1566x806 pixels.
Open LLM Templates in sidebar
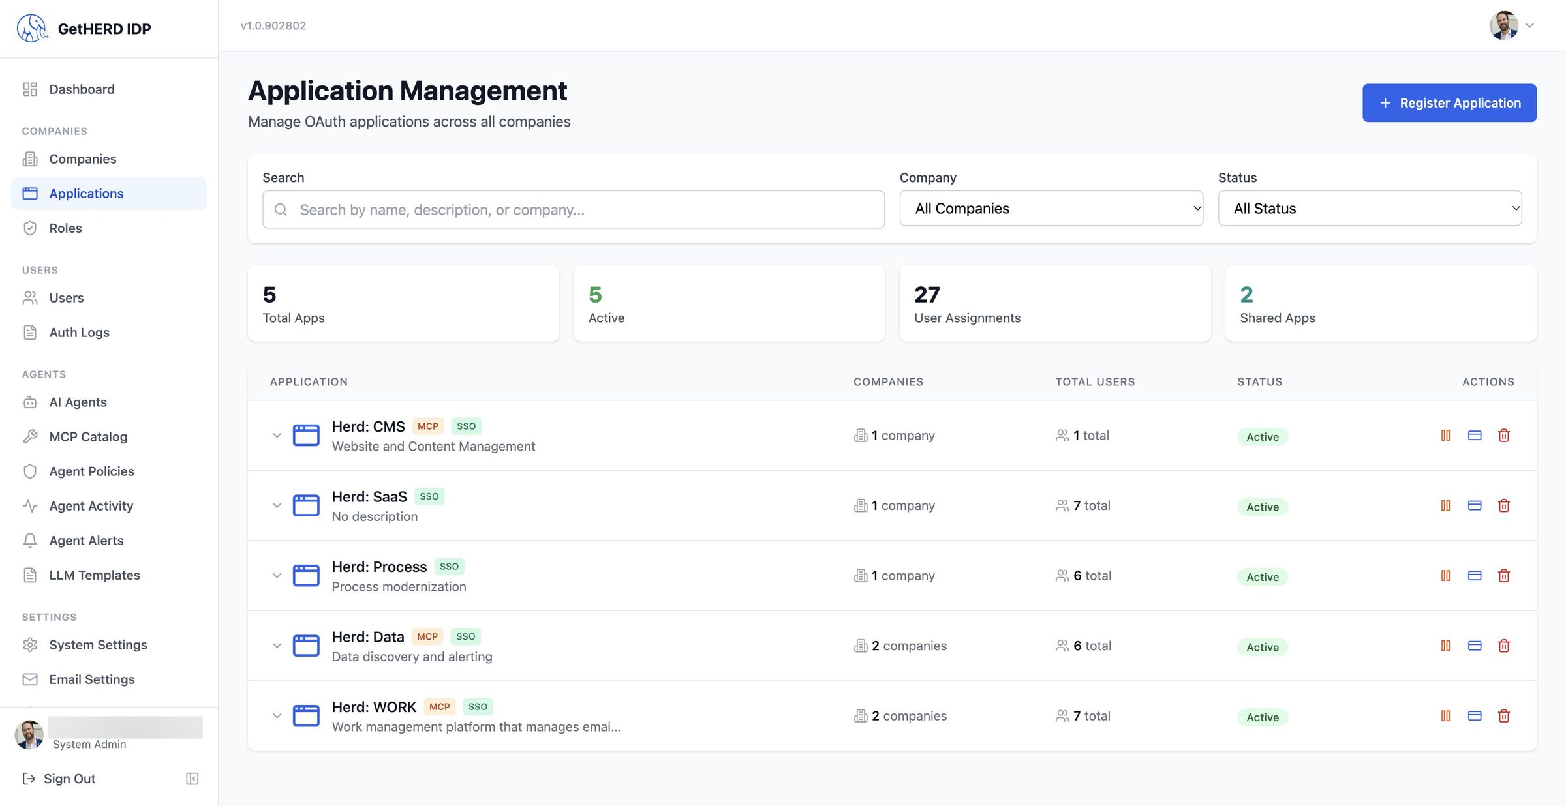pos(109,575)
